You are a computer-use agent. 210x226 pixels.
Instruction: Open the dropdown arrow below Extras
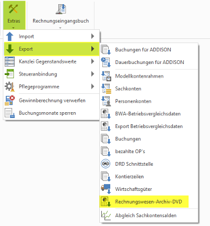click(x=14, y=28)
